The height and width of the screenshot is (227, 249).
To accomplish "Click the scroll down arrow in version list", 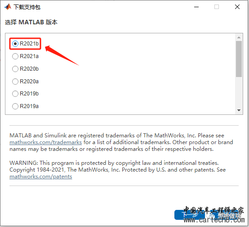I will pos(239,110).
